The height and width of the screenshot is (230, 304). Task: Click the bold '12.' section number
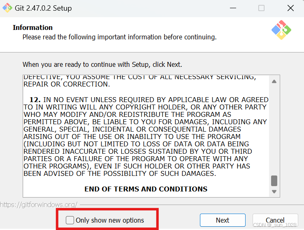tap(35, 100)
